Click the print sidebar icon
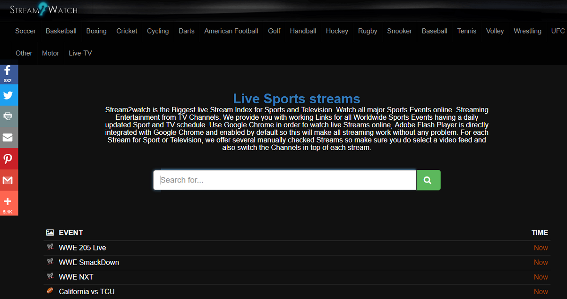 pyautogui.click(x=8, y=116)
